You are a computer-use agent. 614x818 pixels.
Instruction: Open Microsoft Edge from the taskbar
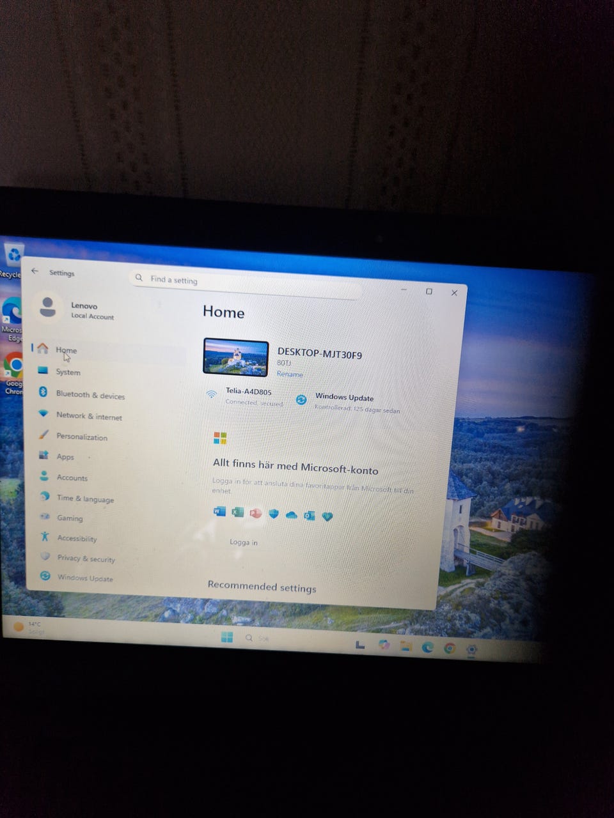point(427,647)
